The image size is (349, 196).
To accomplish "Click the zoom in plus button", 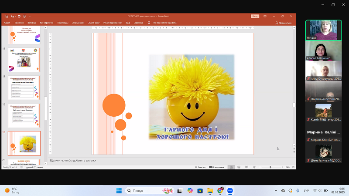I will (282, 167).
